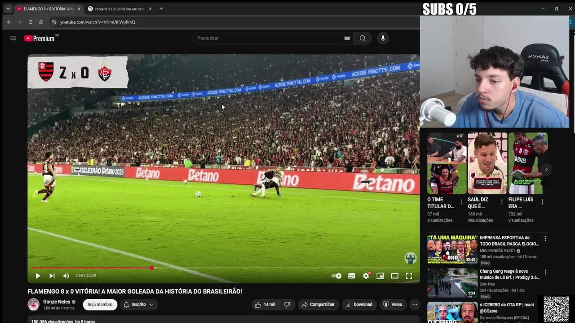Screen dimensions: 575x323
Task: Open the Compartilhar share dialog
Action: 318,305
